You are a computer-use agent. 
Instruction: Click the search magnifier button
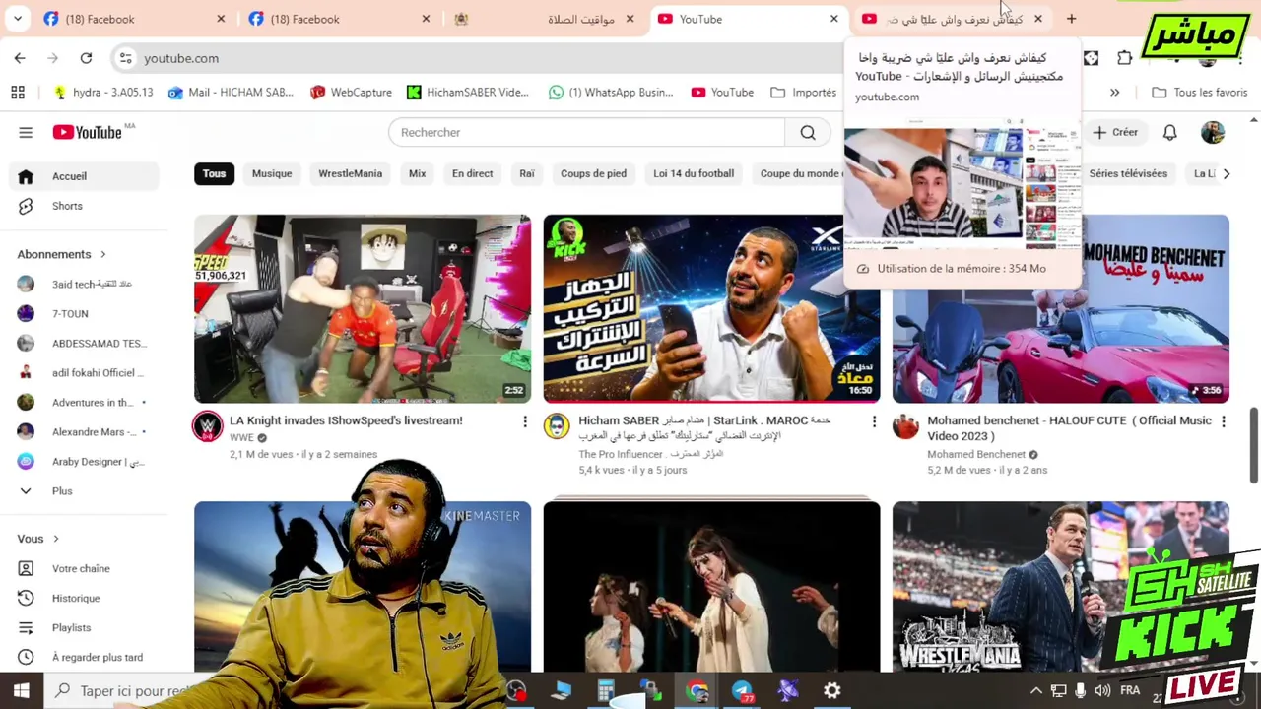pos(808,132)
